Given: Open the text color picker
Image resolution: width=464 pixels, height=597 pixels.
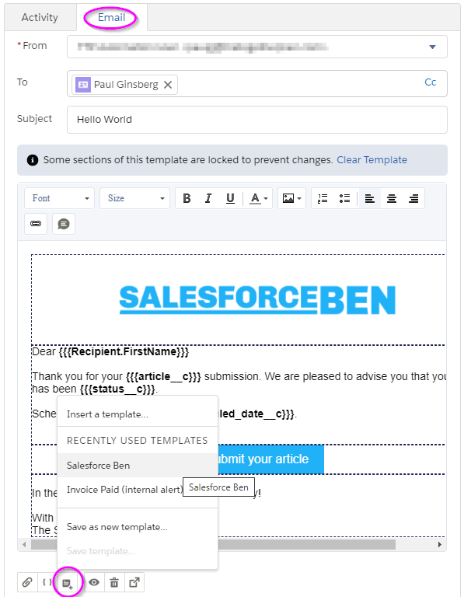Looking at the screenshot, I should [259, 198].
